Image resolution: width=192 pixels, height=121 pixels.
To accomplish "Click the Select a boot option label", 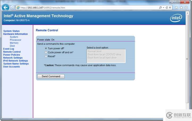I will coord(98,48).
